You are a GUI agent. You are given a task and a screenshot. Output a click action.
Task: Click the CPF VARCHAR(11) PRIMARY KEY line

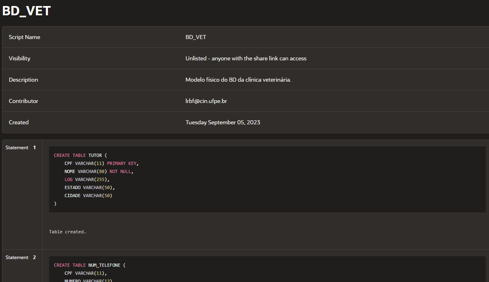coord(101,163)
